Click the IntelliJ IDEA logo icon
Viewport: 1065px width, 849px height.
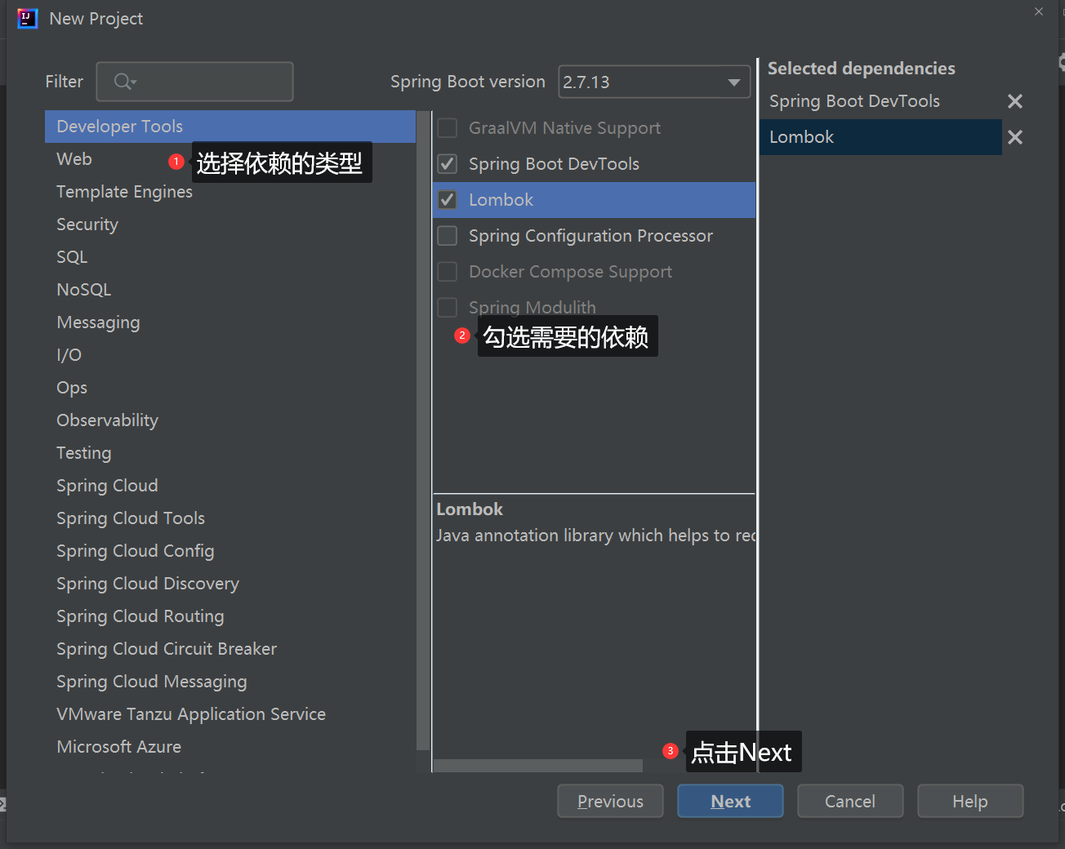27,18
